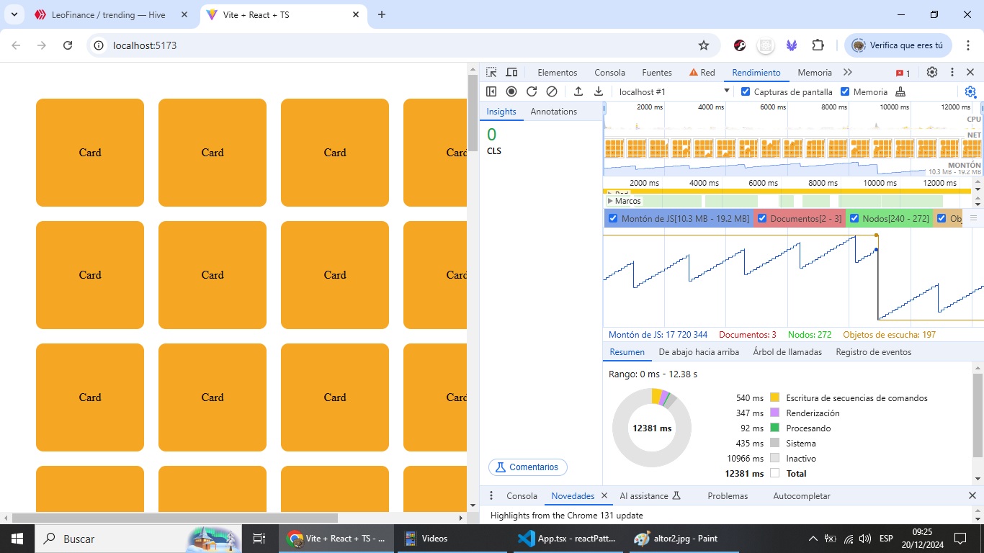Open DevTools three-dot customize menu
The image size is (984, 553).
pyautogui.click(x=952, y=73)
